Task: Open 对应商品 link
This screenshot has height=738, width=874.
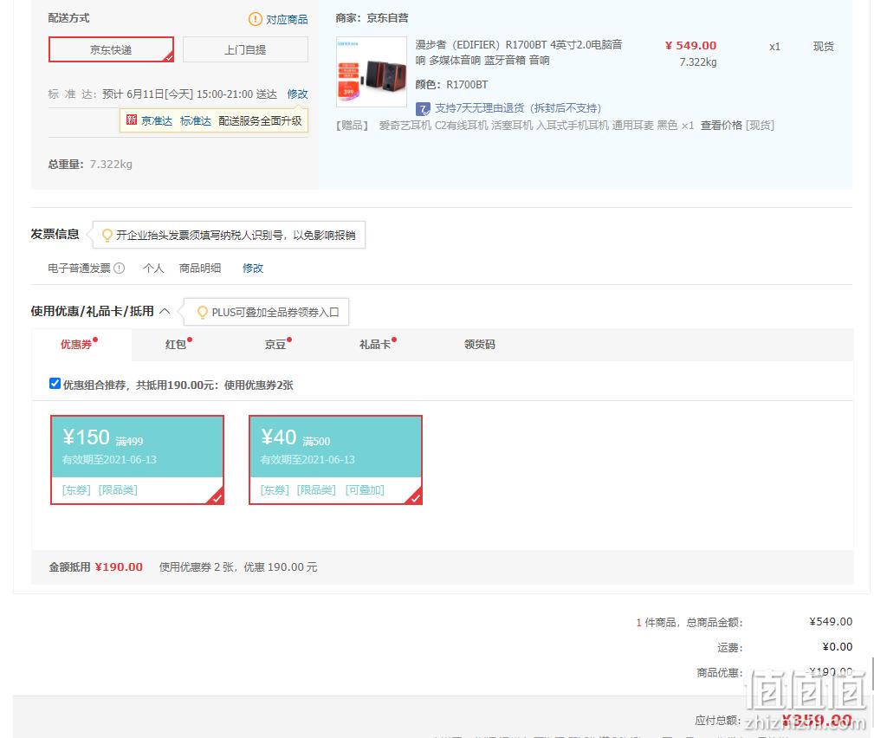Action: [287, 20]
